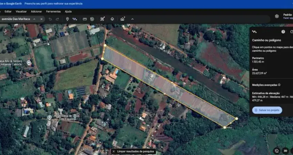
Task: Click the search box with avenida Das Maritaca
Action: tap(16, 19)
